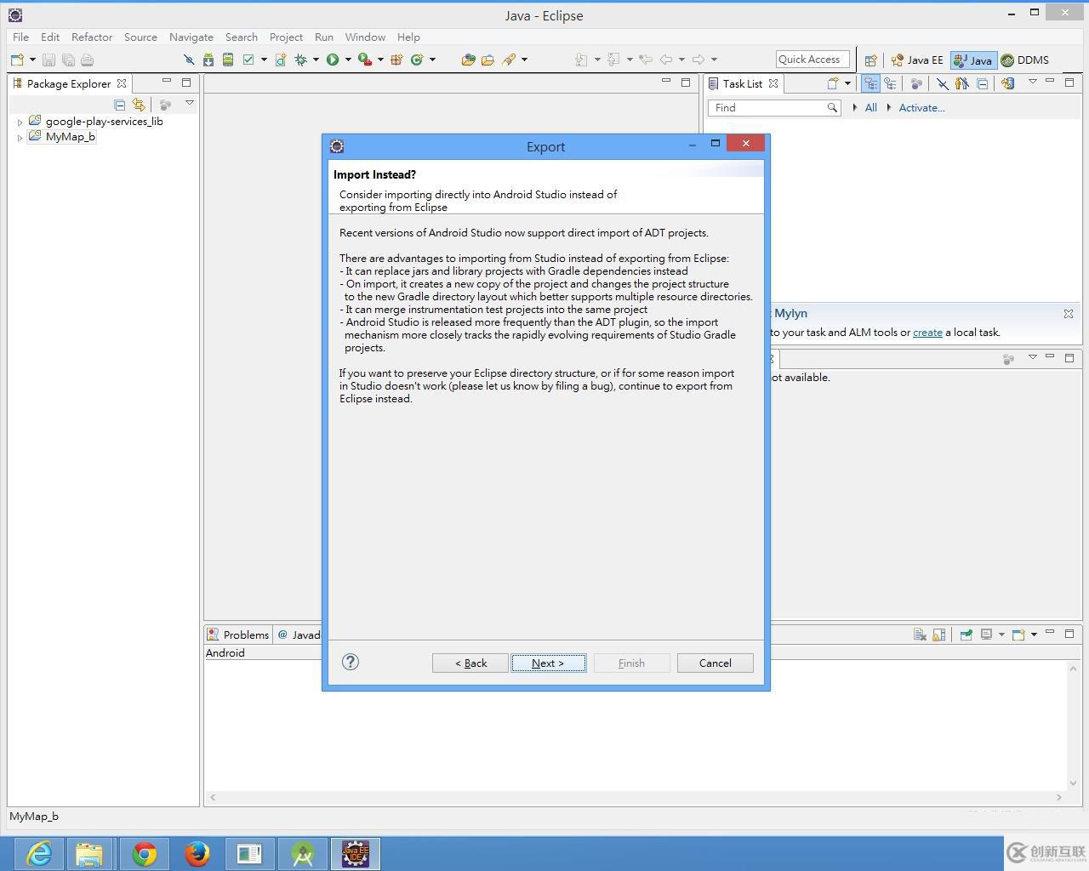This screenshot has height=871, width=1089.
Task: Open Firefox from the taskbar
Action: coord(197,853)
